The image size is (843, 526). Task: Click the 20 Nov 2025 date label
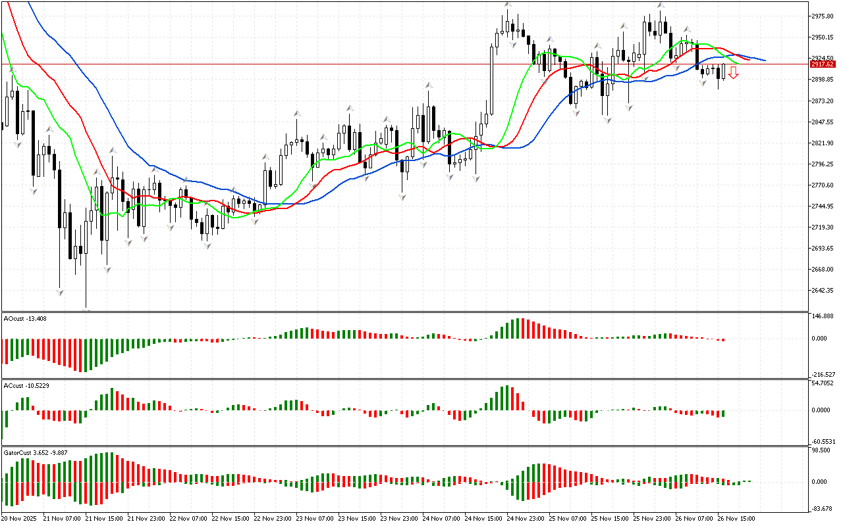pyautogui.click(x=20, y=519)
